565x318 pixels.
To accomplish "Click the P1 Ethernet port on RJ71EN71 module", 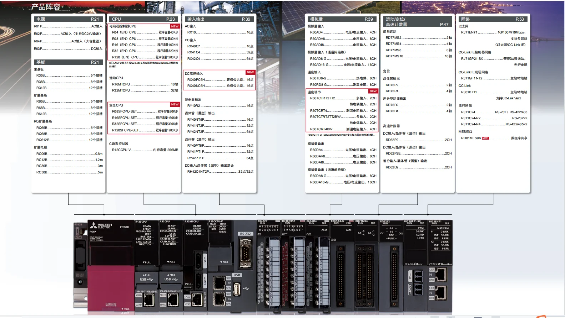I will coord(441,275).
